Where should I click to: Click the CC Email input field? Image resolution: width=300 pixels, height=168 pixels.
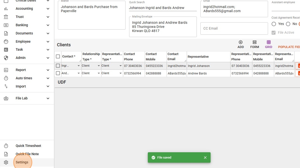coord(234,28)
